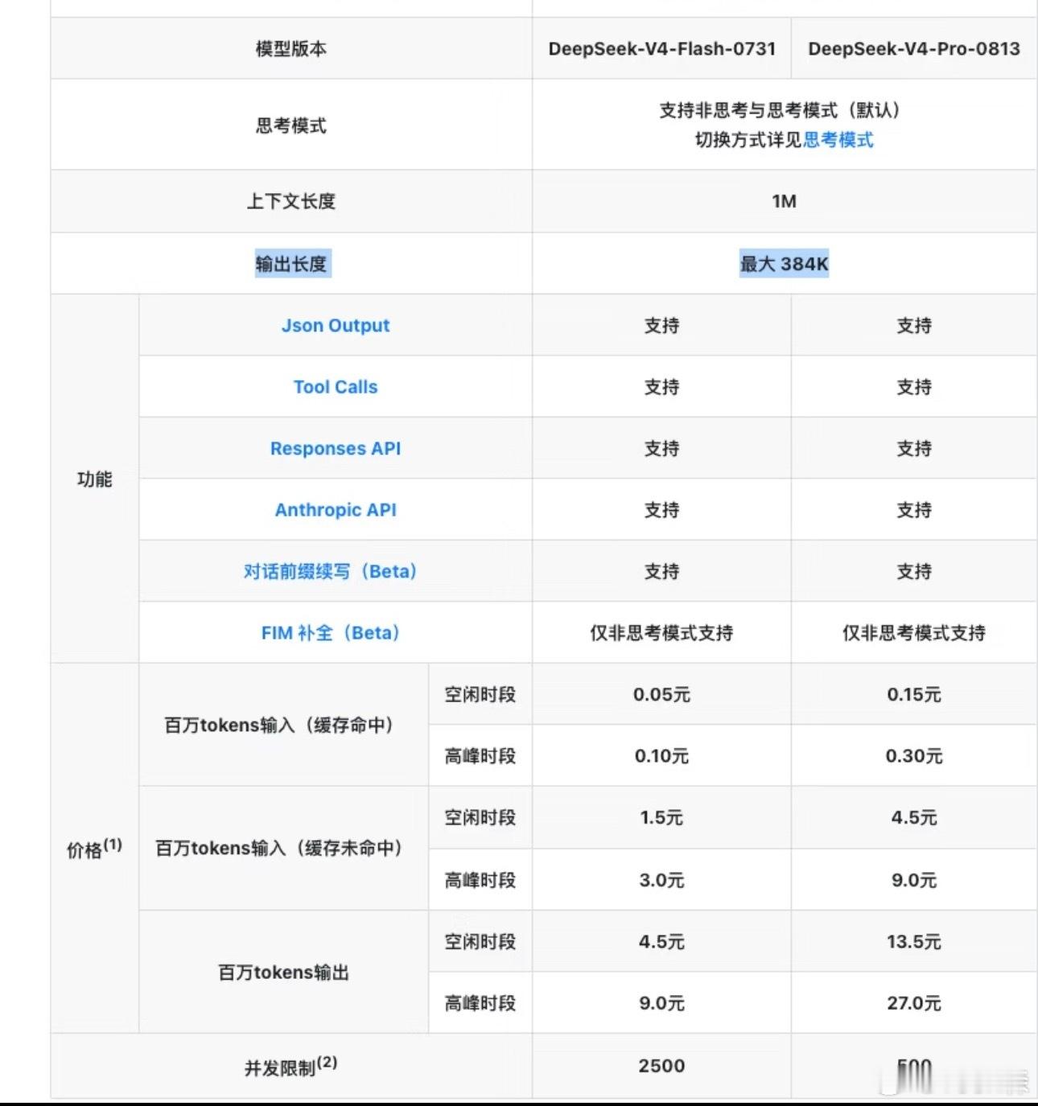Select the DeepSeek-V4-Pro-0813 column header
Viewport: 1038px width, 1106px height.
click(x=914, y=49)
